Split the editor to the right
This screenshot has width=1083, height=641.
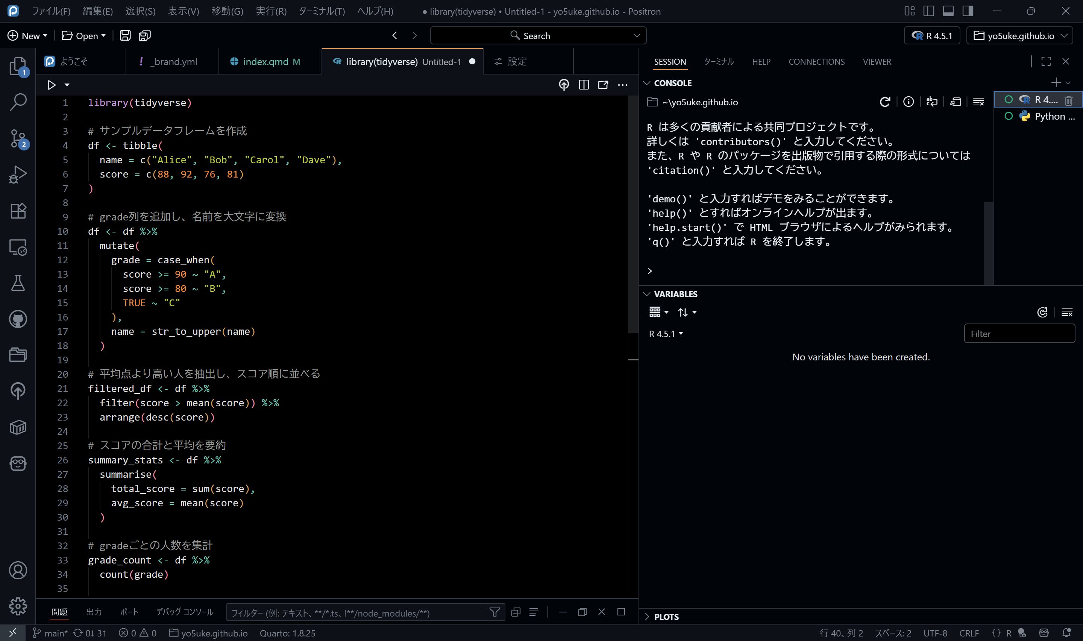[x=584, y=85]
